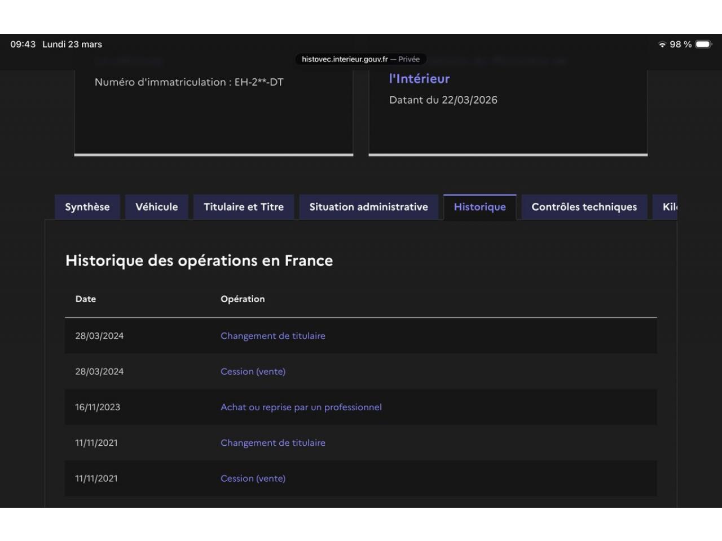This screenshot has width=722, height=541.
Task: Click the Opération column header
Action: coord(243,299)
